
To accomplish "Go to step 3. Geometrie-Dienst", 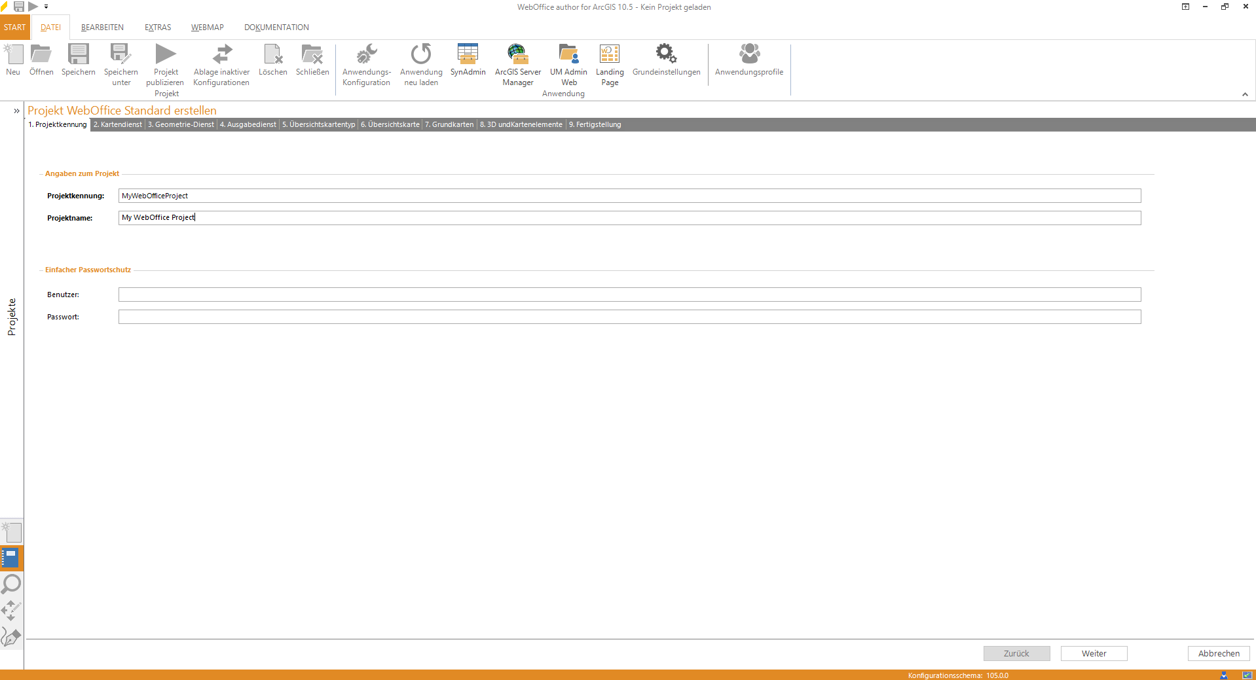I will coord(181,124).
